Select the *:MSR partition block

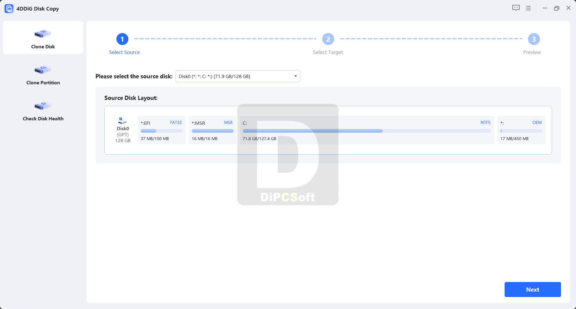click(213, 130)
